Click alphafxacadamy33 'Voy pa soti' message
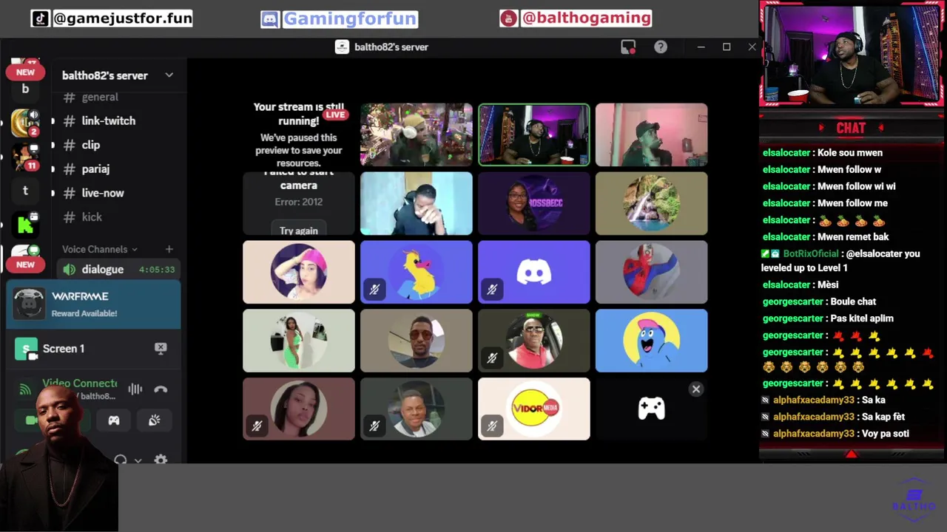The image size is (947, 532). [x=884, y=434]
